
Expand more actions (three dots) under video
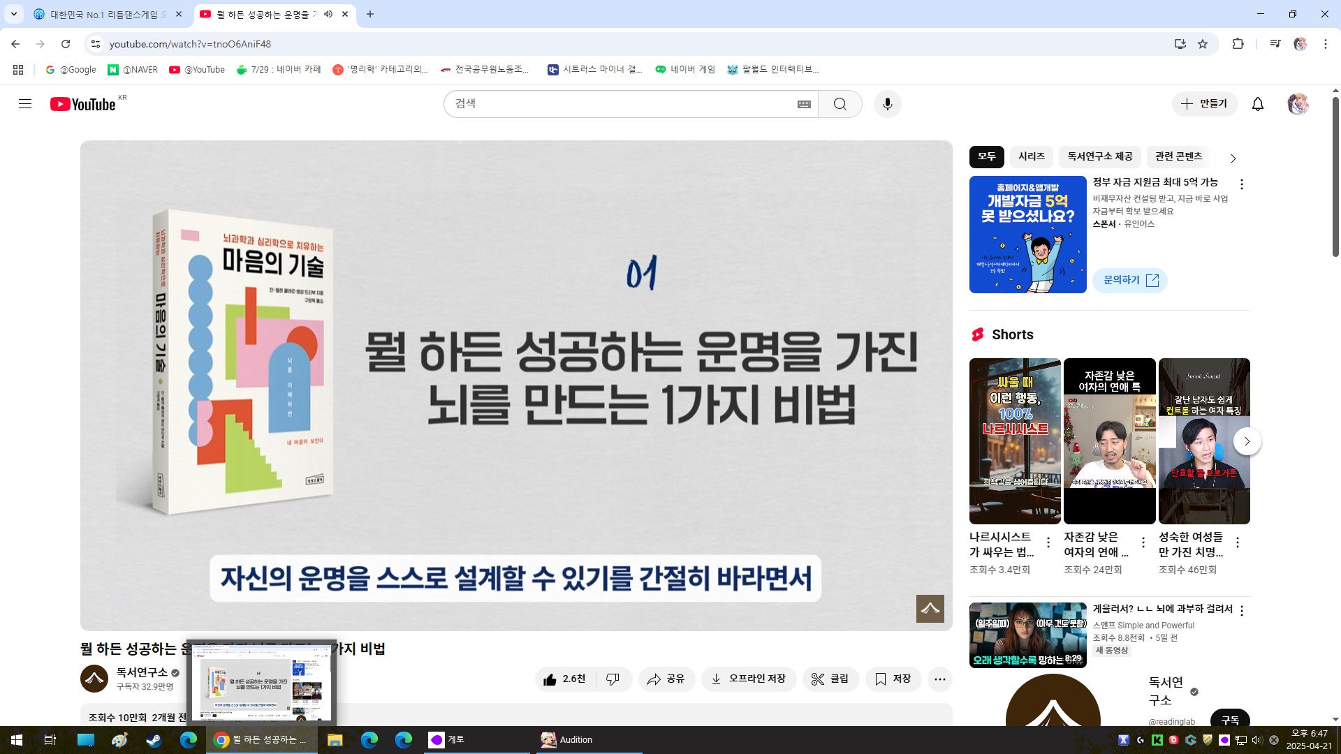tap(939, 679)
